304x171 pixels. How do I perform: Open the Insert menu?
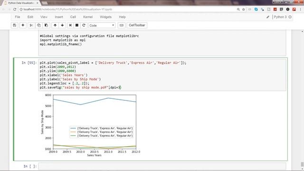59,17
